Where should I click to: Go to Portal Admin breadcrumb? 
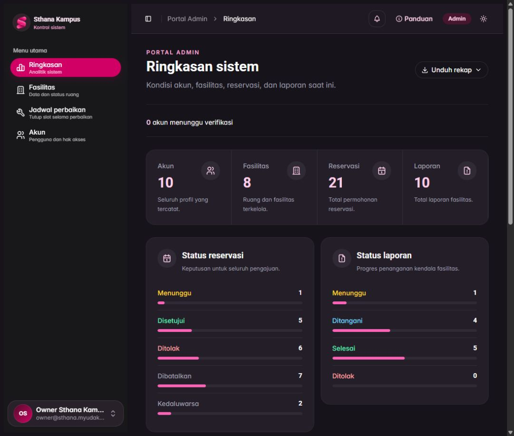(187, 19)
